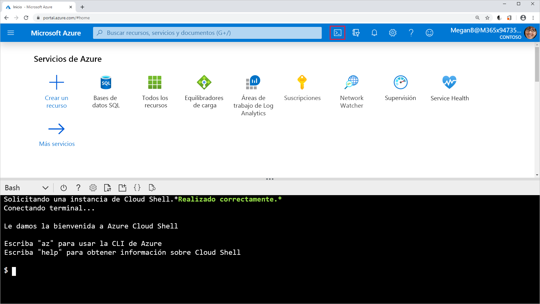Open Network Watcher icon
540x304 pixels.
(x=351, y=82)
